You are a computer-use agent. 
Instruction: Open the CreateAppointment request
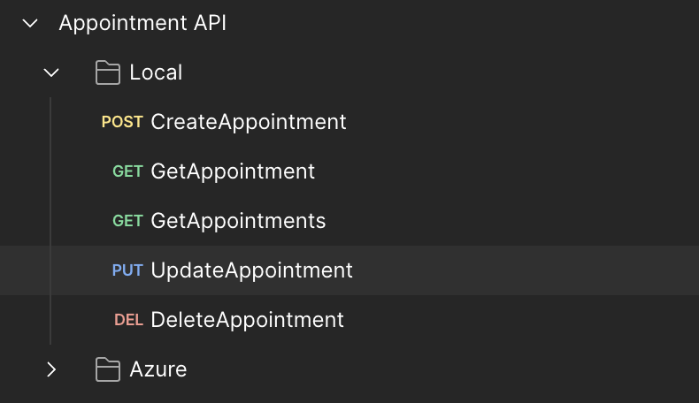pos(249,122)
